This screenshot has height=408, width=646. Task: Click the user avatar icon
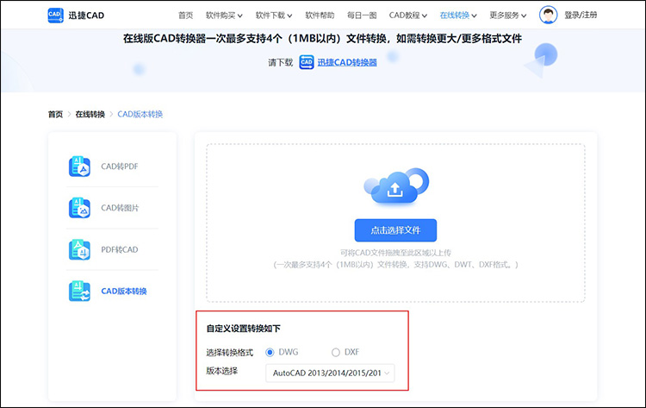[x=548, y=15]
